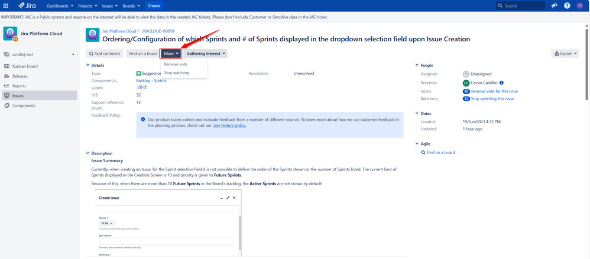
Task: Open the Projects menu
Action: tap(87, 6)
